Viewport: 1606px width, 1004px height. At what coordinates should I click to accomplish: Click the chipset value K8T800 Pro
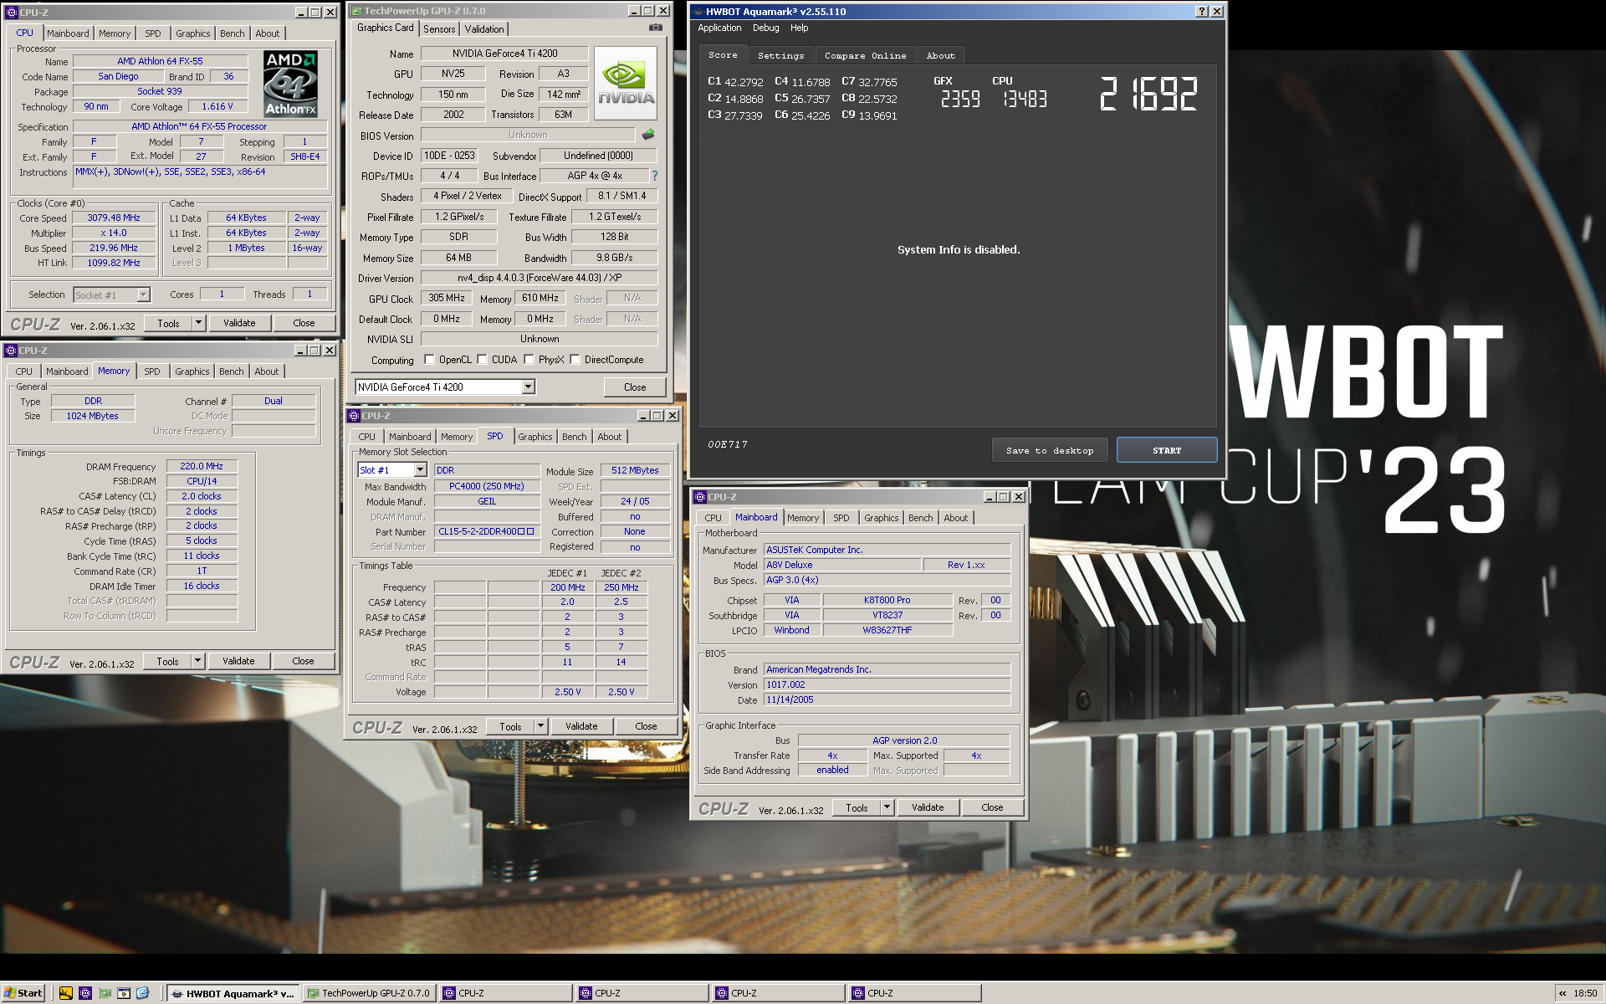point(887,600)
